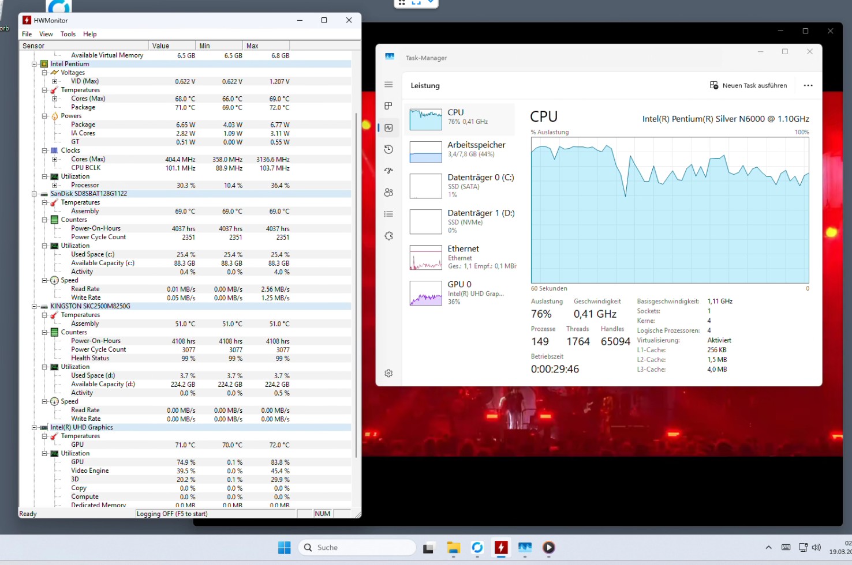Screen dimensions: 852x565
Task: Select the CPU BCLK clock row
Action: (185, 168)
